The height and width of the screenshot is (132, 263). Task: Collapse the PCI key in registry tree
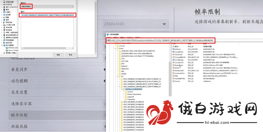(117, 76)
